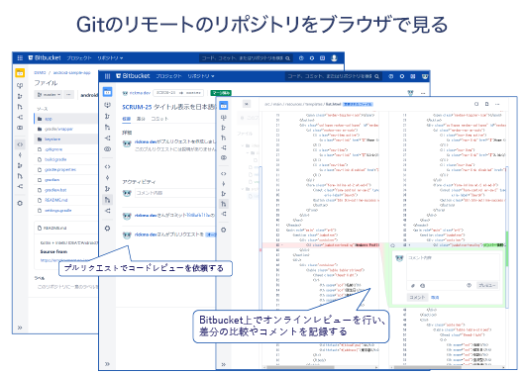Expand the sidebar using the front window chevrons
The width and height of the screenshot is (524, 374).
224,364
